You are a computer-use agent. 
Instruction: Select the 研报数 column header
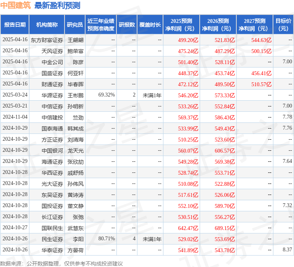[x=127, y=25]
